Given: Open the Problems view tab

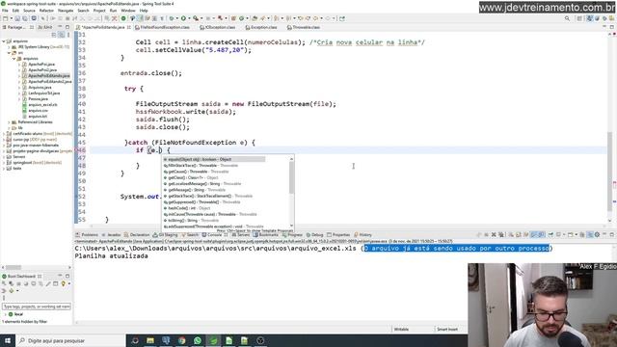Looking at the screenshot, I should 87,235.
